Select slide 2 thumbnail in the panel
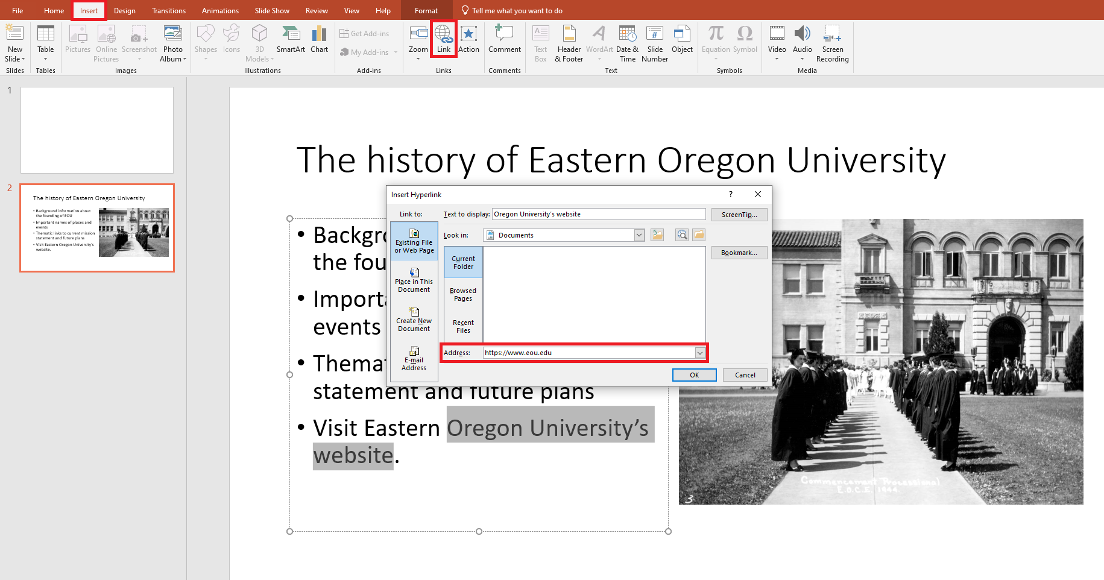Viewport: 1104px width, 580px height. tap(96, 228)
